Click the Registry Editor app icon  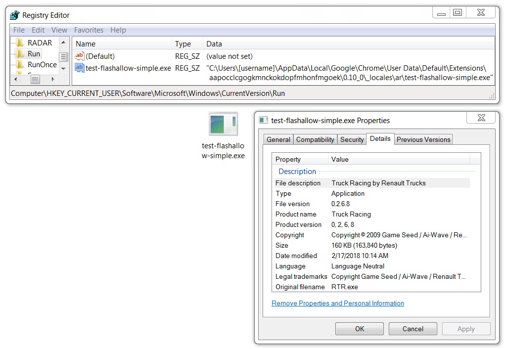(x=14, y=15)
